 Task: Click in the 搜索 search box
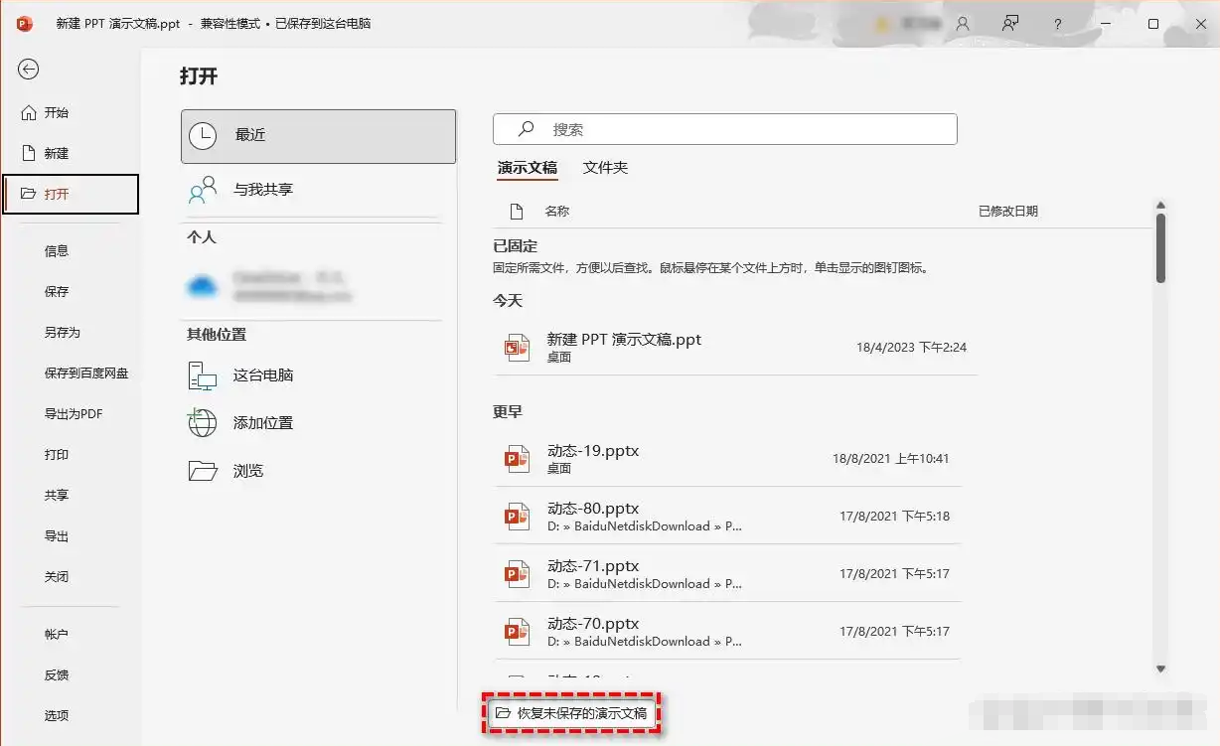click(725, 129)
